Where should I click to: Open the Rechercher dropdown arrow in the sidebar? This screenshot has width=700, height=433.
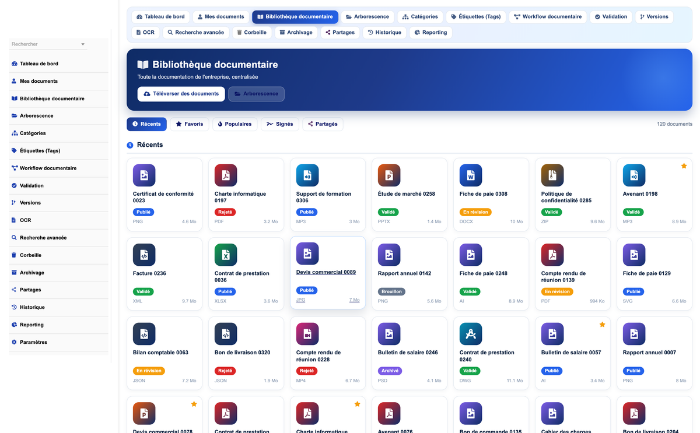83,44
